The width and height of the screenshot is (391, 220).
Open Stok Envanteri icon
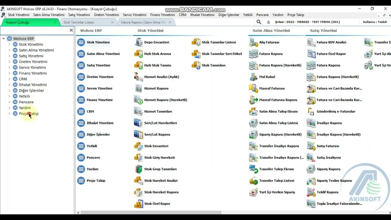coord(139,146)
